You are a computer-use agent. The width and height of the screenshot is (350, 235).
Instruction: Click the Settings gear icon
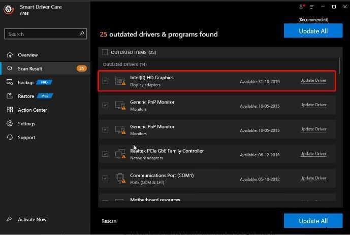point(10,123)
